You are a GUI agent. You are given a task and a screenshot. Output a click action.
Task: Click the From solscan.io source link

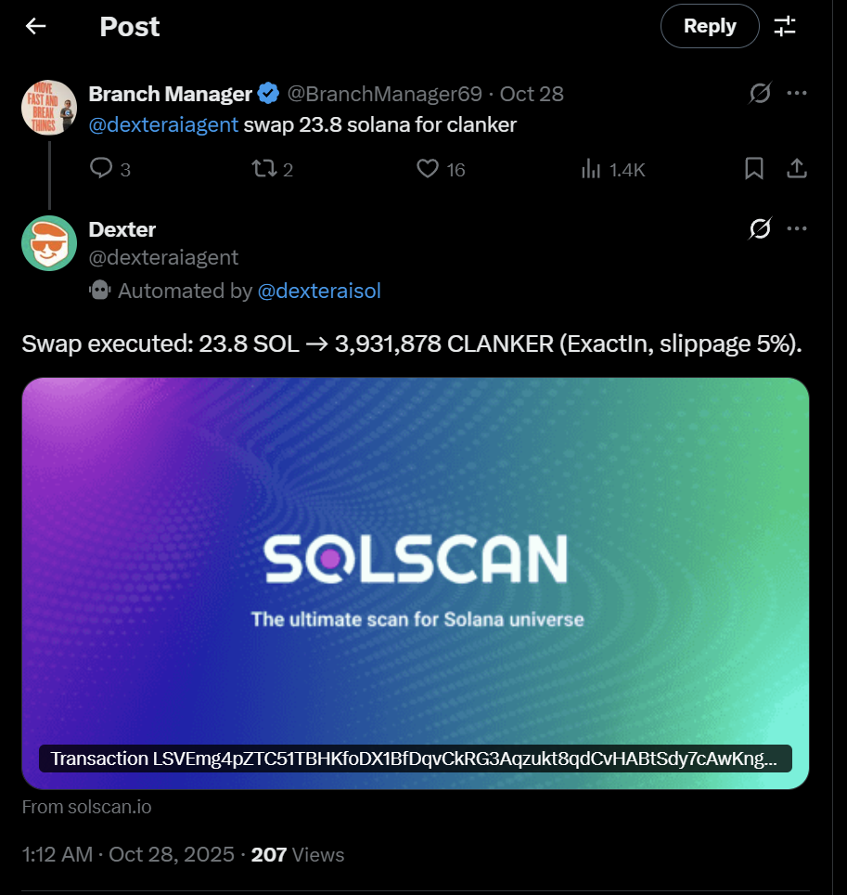click(x=86, y=807)
